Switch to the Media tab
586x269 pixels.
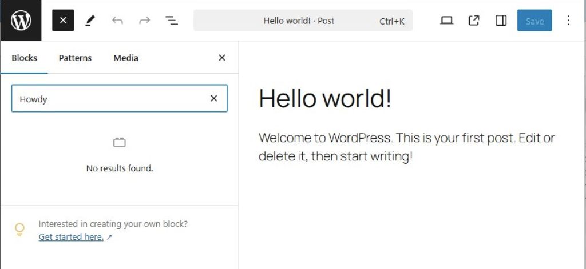tap(126, 58)
